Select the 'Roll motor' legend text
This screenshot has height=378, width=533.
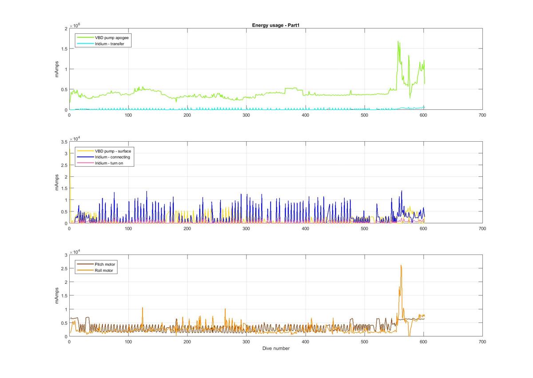(105, 270)
